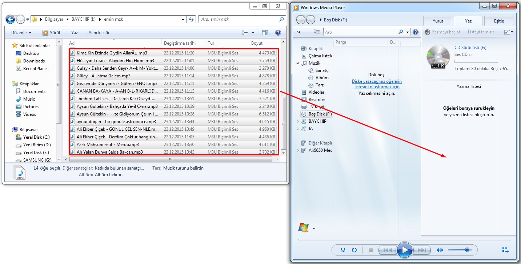
Task: Skip to next track button
Action: (421, 250)
